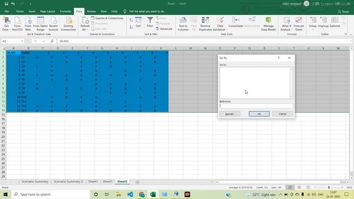Click the zoom slider in status bar
Viewport: 354px width, 199px height.
(x=329, y=187)
